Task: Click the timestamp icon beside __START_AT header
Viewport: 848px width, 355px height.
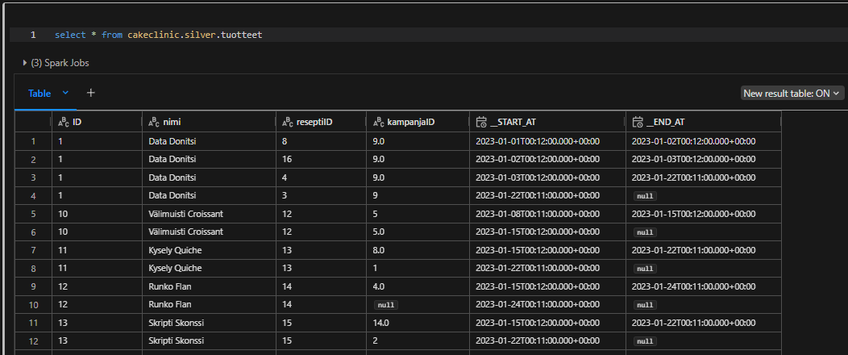Action: point(481,123)
